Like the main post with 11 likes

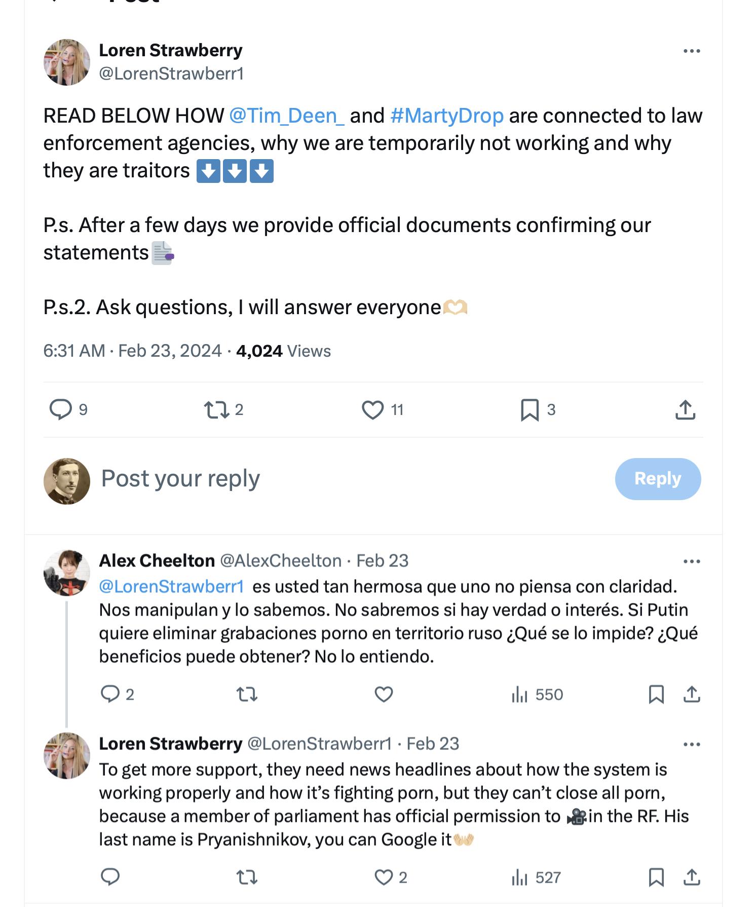373,409
